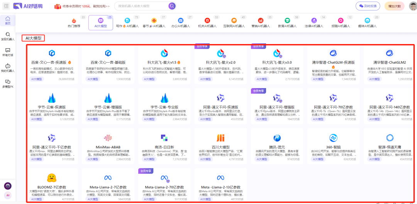
Task: Click the 26,889次对话 count text
Action: [66, 79]
